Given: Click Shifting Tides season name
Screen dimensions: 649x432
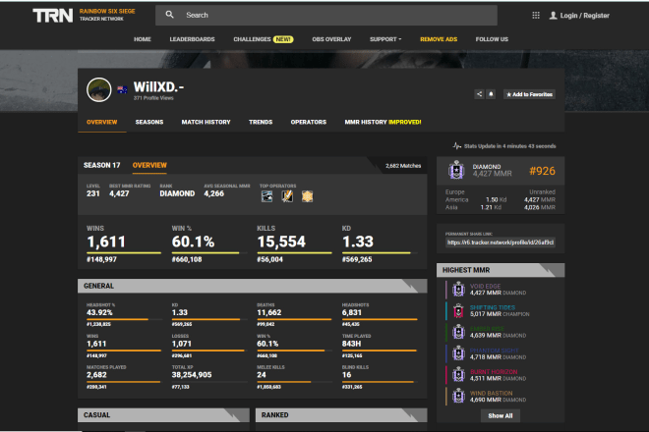Looking at the screenshot, I should click(493, 307).
